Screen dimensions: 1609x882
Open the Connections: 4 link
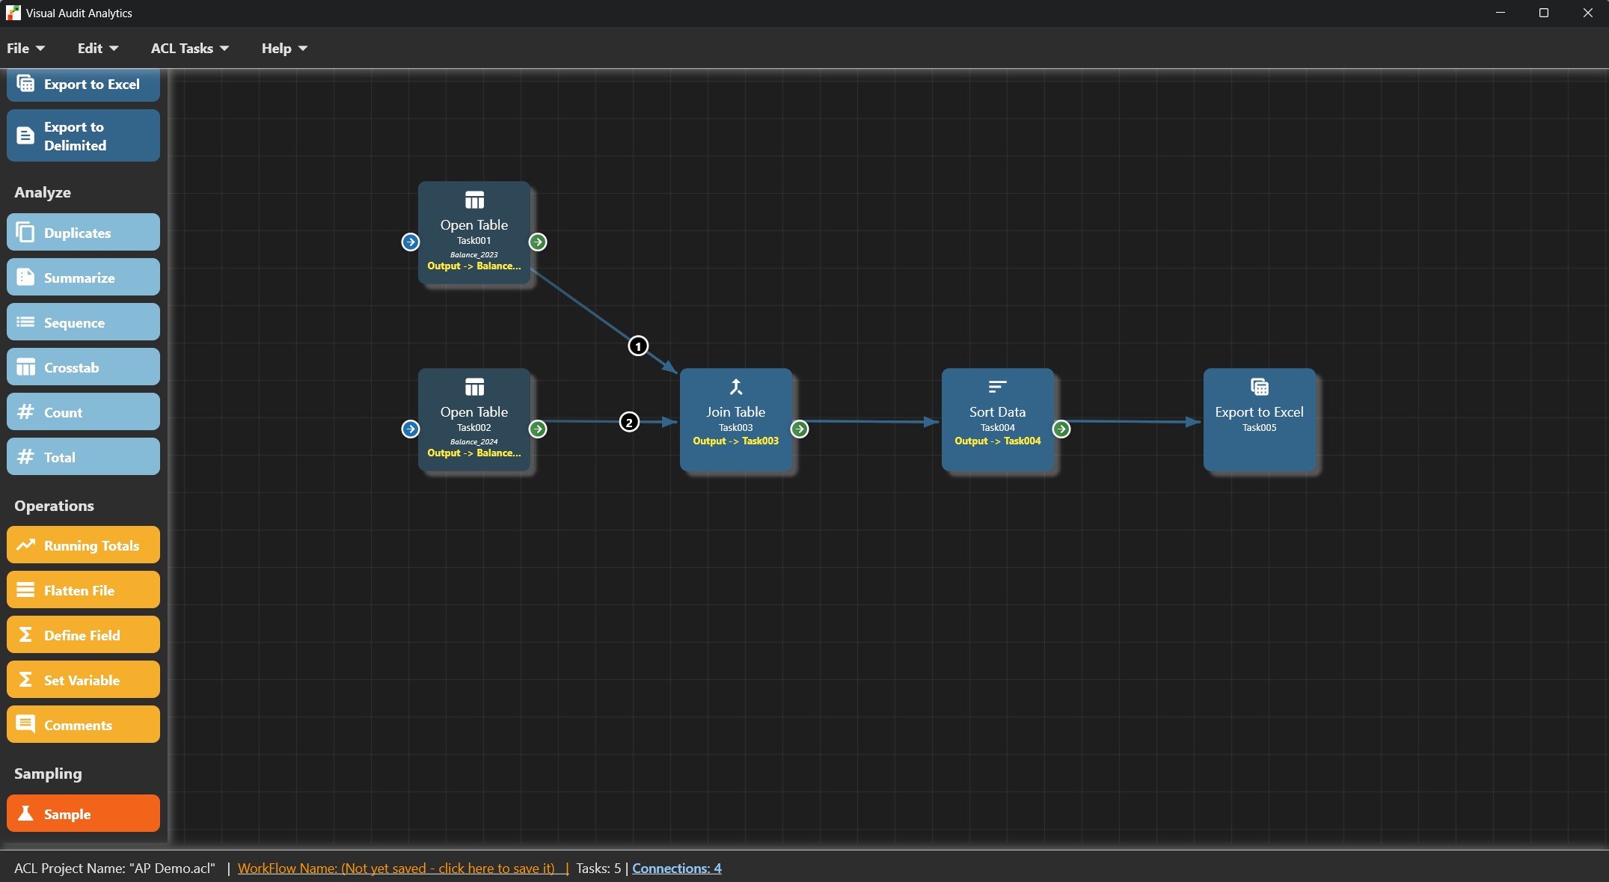pyautogui.click(x=676, y=869)
